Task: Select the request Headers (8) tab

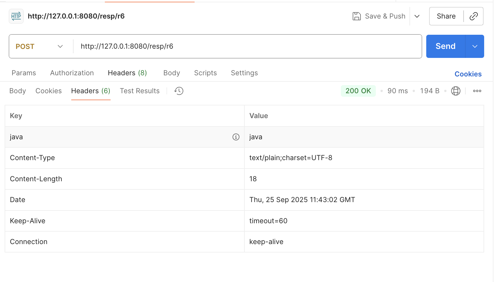Action: (127, 73)
